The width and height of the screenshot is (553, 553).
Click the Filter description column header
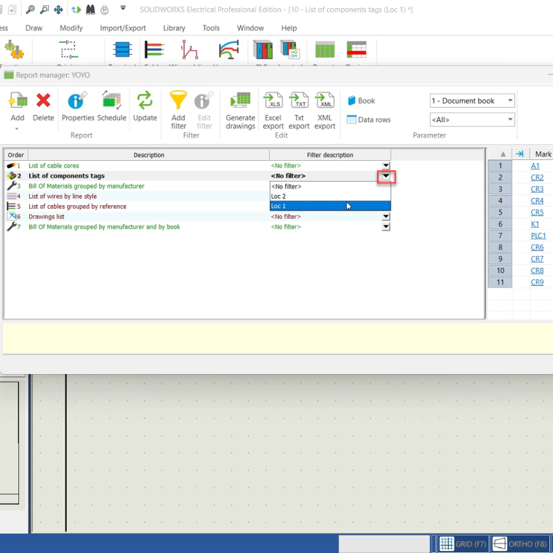coord(330,155)
